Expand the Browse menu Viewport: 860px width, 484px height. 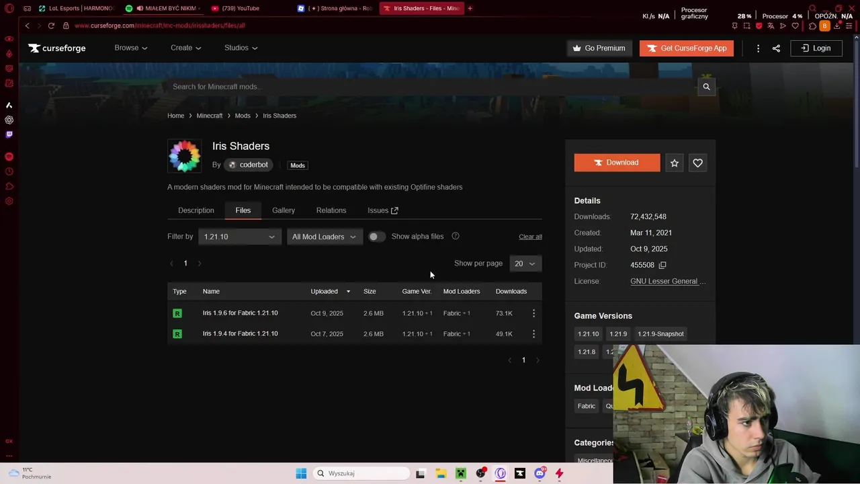131,48
